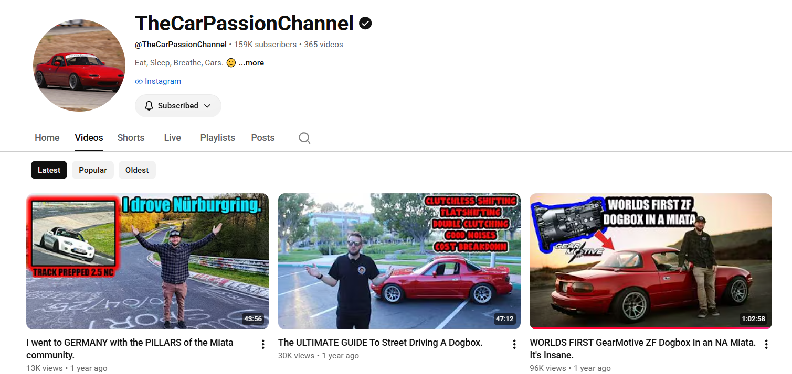Click the verified checkmark badge beside channel name

click(x=365, y=23)
